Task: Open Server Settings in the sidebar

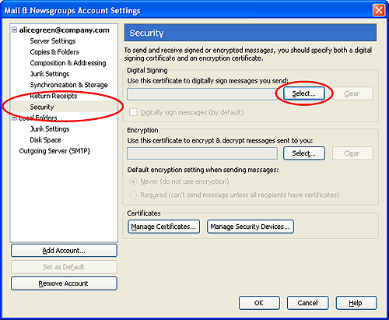Action: (52, 41)
